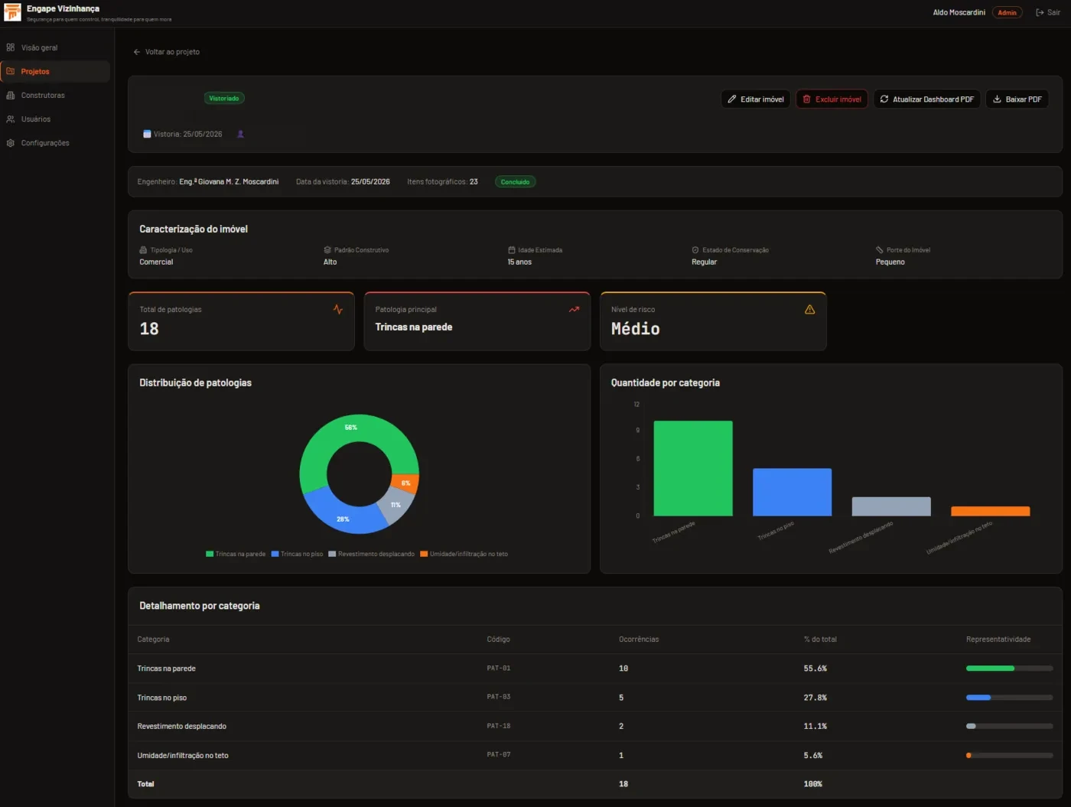This screenshot has height=807, width=1071.
Task: Click the green 56% donut segment
Action: coord(351,428)
